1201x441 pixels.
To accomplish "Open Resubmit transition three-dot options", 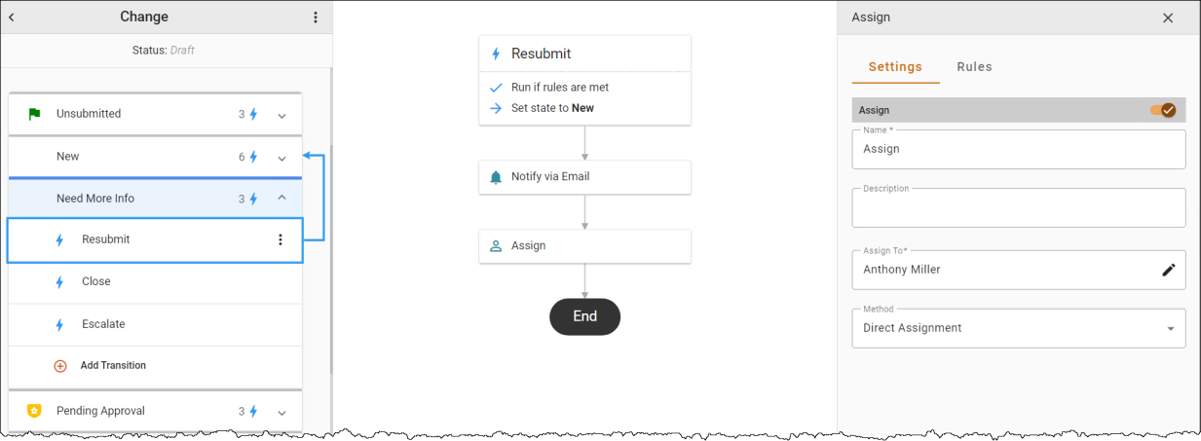I will [281, 239].
